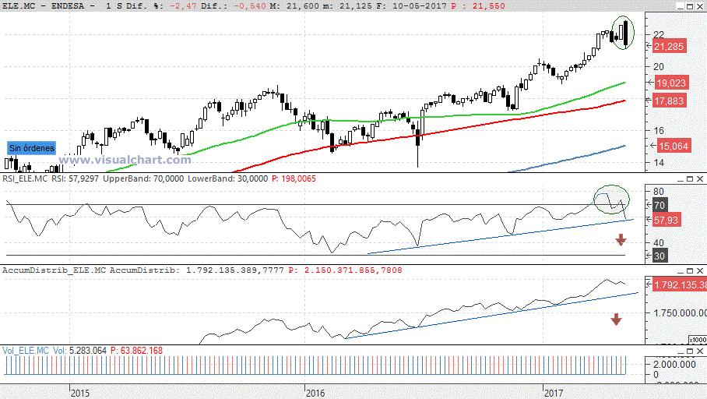This screenshot has height=399, width=707.
Task: Click the 2017 date axis label
Action: pyautogui.click(x=554, y=393)
